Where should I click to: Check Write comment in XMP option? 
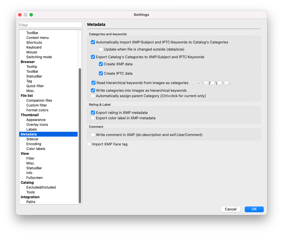point(93,135)
